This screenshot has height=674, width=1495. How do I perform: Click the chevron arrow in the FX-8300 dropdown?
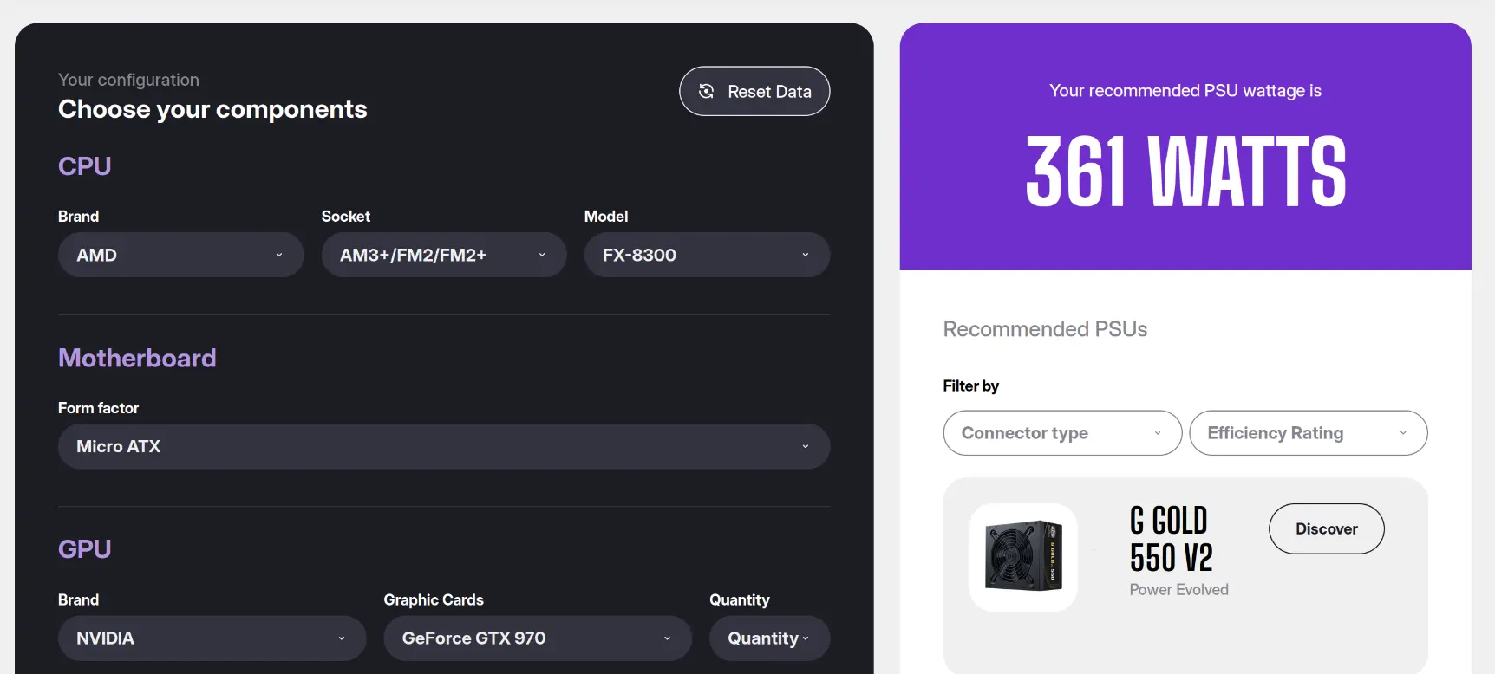(805, 255)
